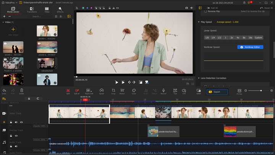Open the Speed tool in the toolbar
The image size is (275, 155).
pos(102,90)
